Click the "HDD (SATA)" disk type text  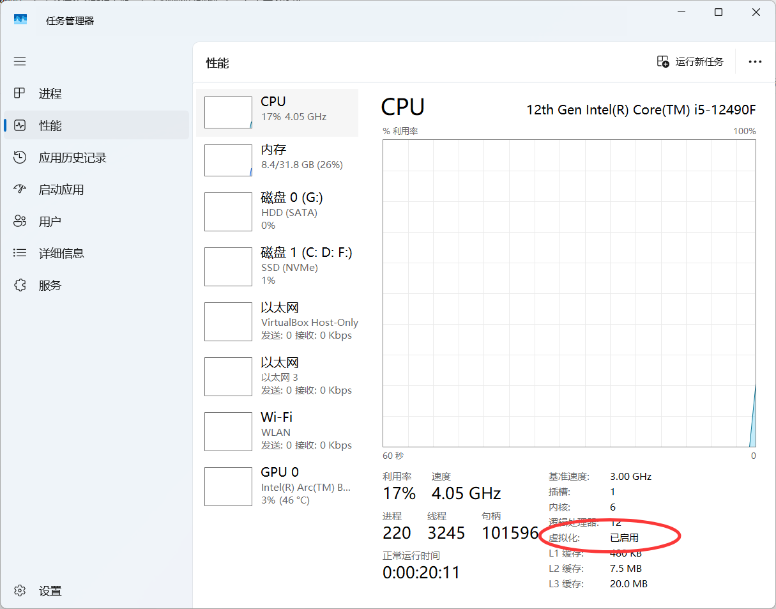click(x=289, y=213)
